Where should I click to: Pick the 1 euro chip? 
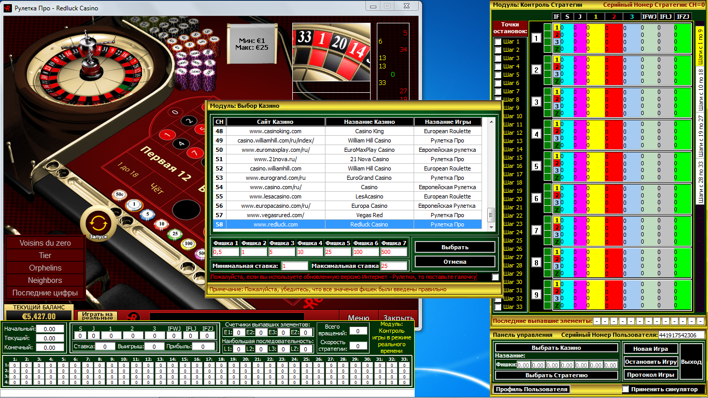(x=134, y=204)
